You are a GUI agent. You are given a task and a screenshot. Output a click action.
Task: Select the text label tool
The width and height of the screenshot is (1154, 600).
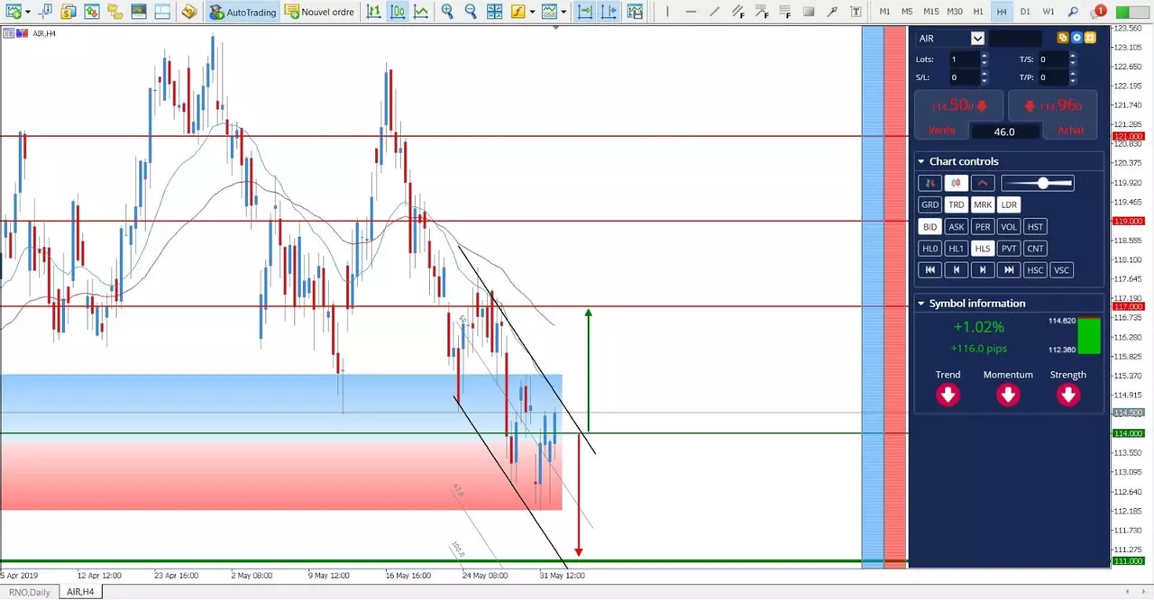point(856,12)
